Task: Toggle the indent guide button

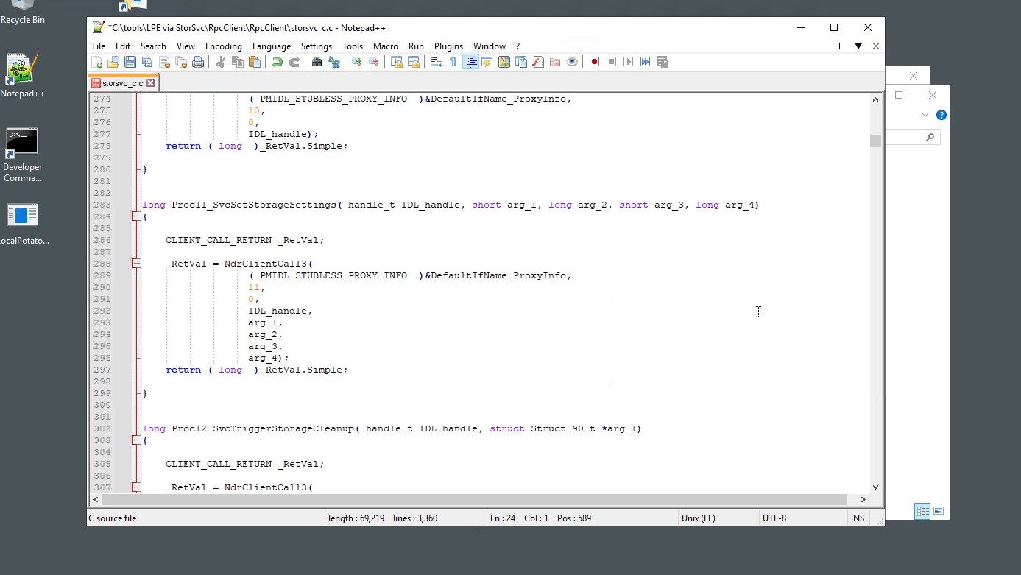Action: (470, 62)
